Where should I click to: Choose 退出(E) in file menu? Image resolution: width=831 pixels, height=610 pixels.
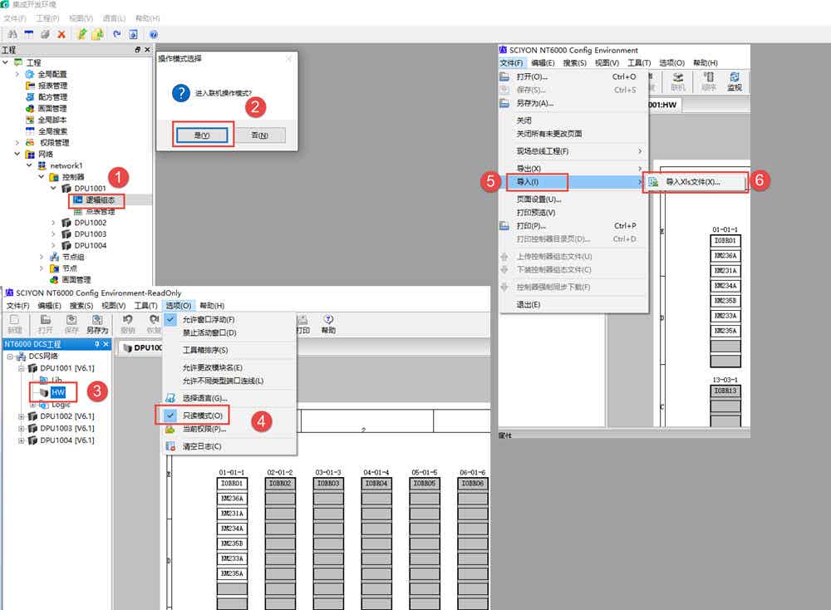tap(574, 305)
